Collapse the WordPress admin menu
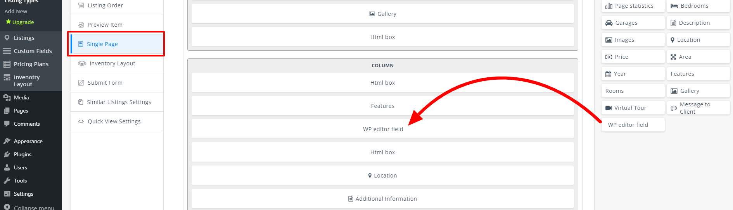The image size is (733, 210). click(x=31, y=207)
